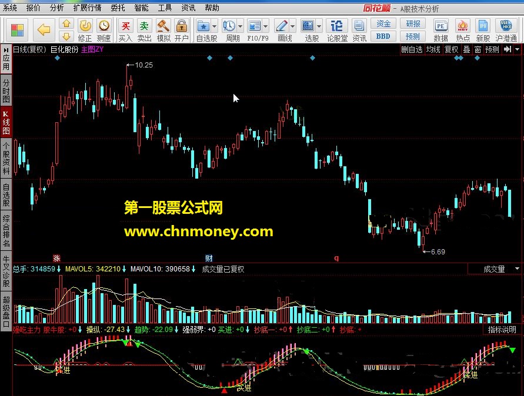Click the BBD button
The image size is (524, 396).
(383, 36)
